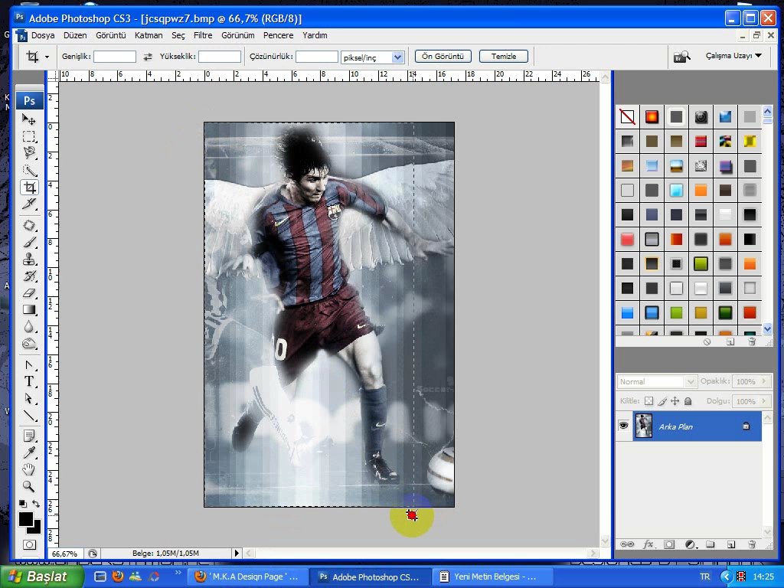Clear style using the Styles panel icon
The height and width of the screenshot is (588, 784).
pos(707,342)
